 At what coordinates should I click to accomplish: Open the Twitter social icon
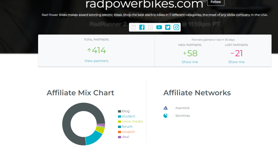[168, 27]
